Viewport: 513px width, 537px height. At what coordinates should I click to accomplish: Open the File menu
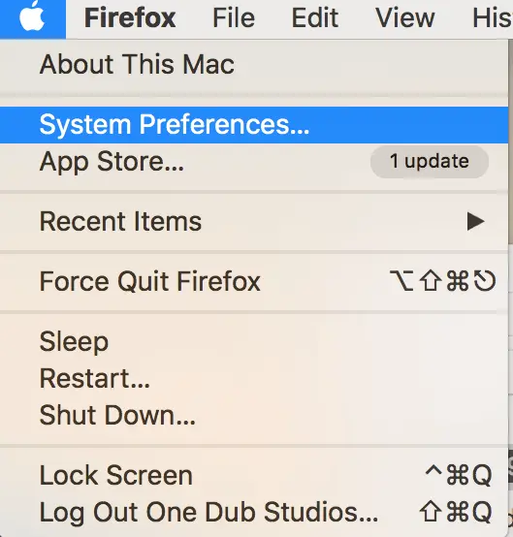[234, 17]
